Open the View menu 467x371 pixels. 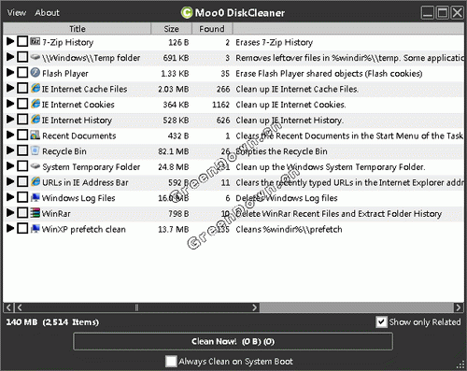click(17, 13)
